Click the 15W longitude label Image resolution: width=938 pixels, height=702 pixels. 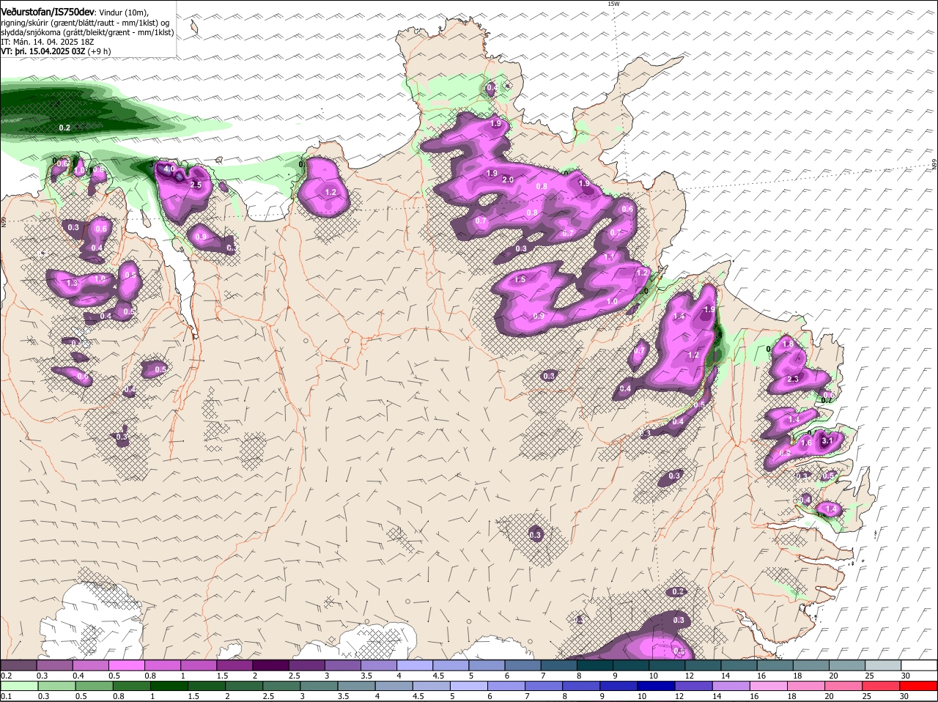[613, 4]
